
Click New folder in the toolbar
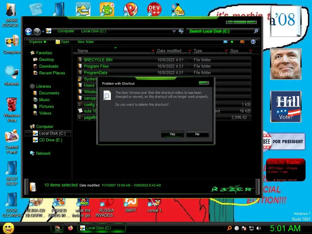[x=86, y=42]
